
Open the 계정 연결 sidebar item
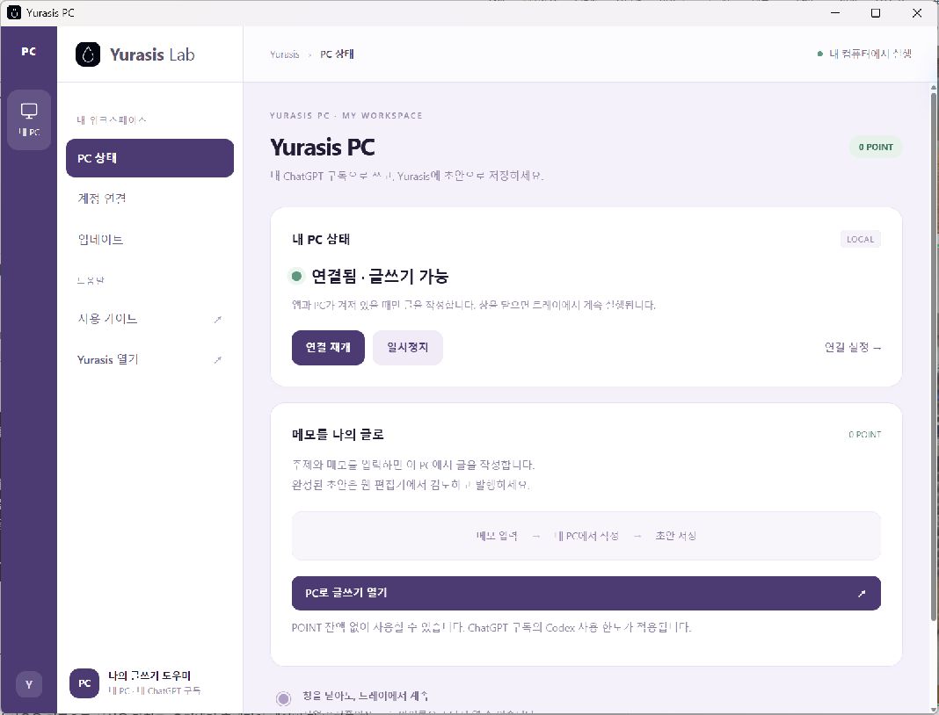149,199
